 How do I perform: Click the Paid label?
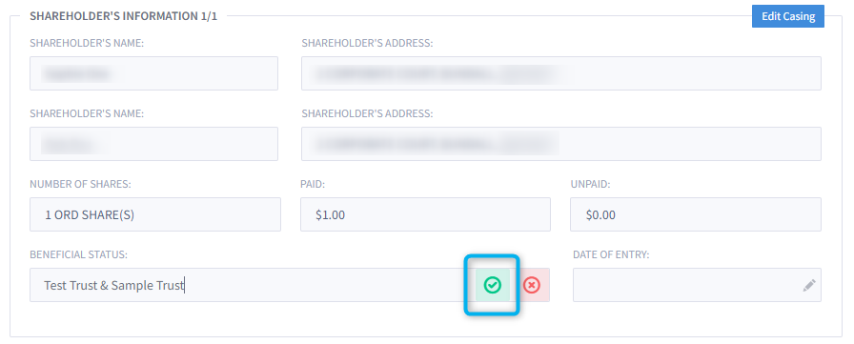pyautogui.click(x=313, y=184)
